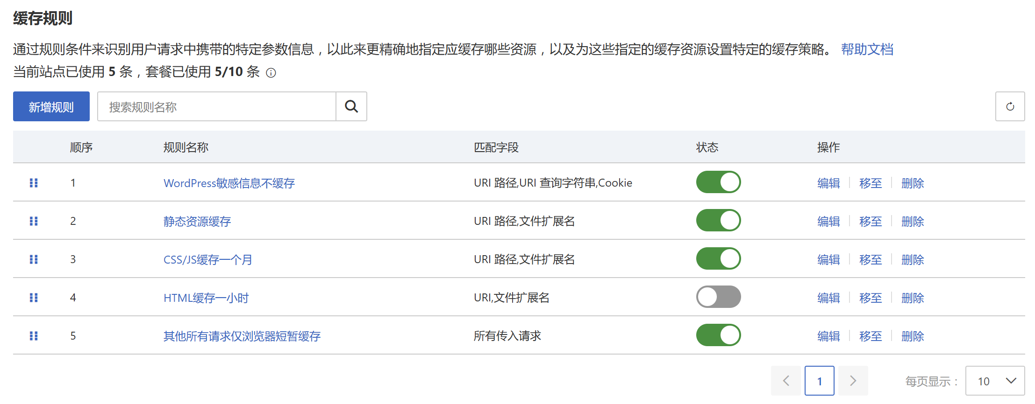
Task: Open 移至 for the 静态资源缓存 rule
Action: tap(871, 222)
